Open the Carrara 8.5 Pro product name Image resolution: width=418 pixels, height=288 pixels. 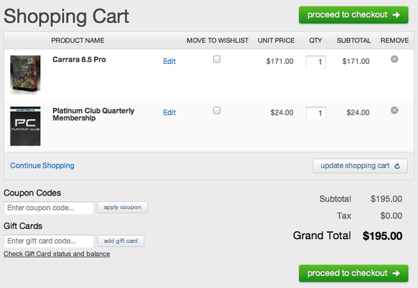[x=79, y=60]
